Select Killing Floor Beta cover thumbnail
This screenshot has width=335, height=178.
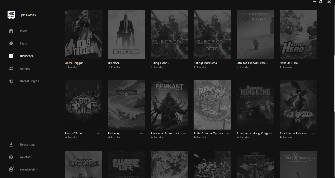[212, 35]
